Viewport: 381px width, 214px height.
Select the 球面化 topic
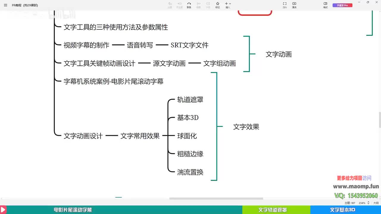187,136
